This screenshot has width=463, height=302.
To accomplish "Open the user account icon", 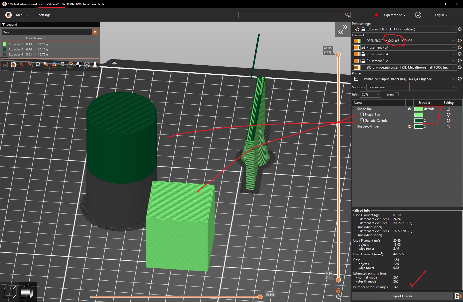I will (x=418, y=15).
